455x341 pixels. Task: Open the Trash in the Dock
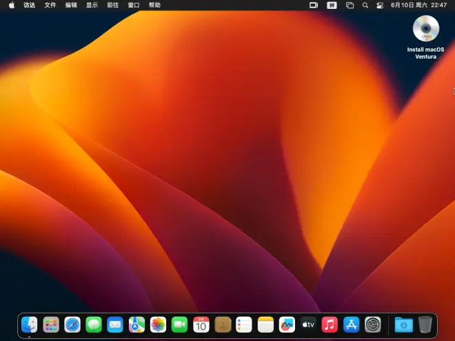coord(425,324)
